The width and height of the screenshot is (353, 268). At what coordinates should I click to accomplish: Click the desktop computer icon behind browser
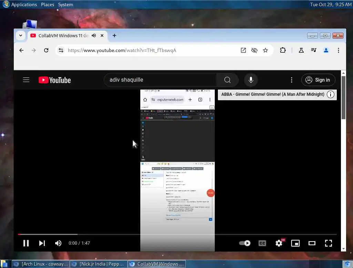[30, 24]
